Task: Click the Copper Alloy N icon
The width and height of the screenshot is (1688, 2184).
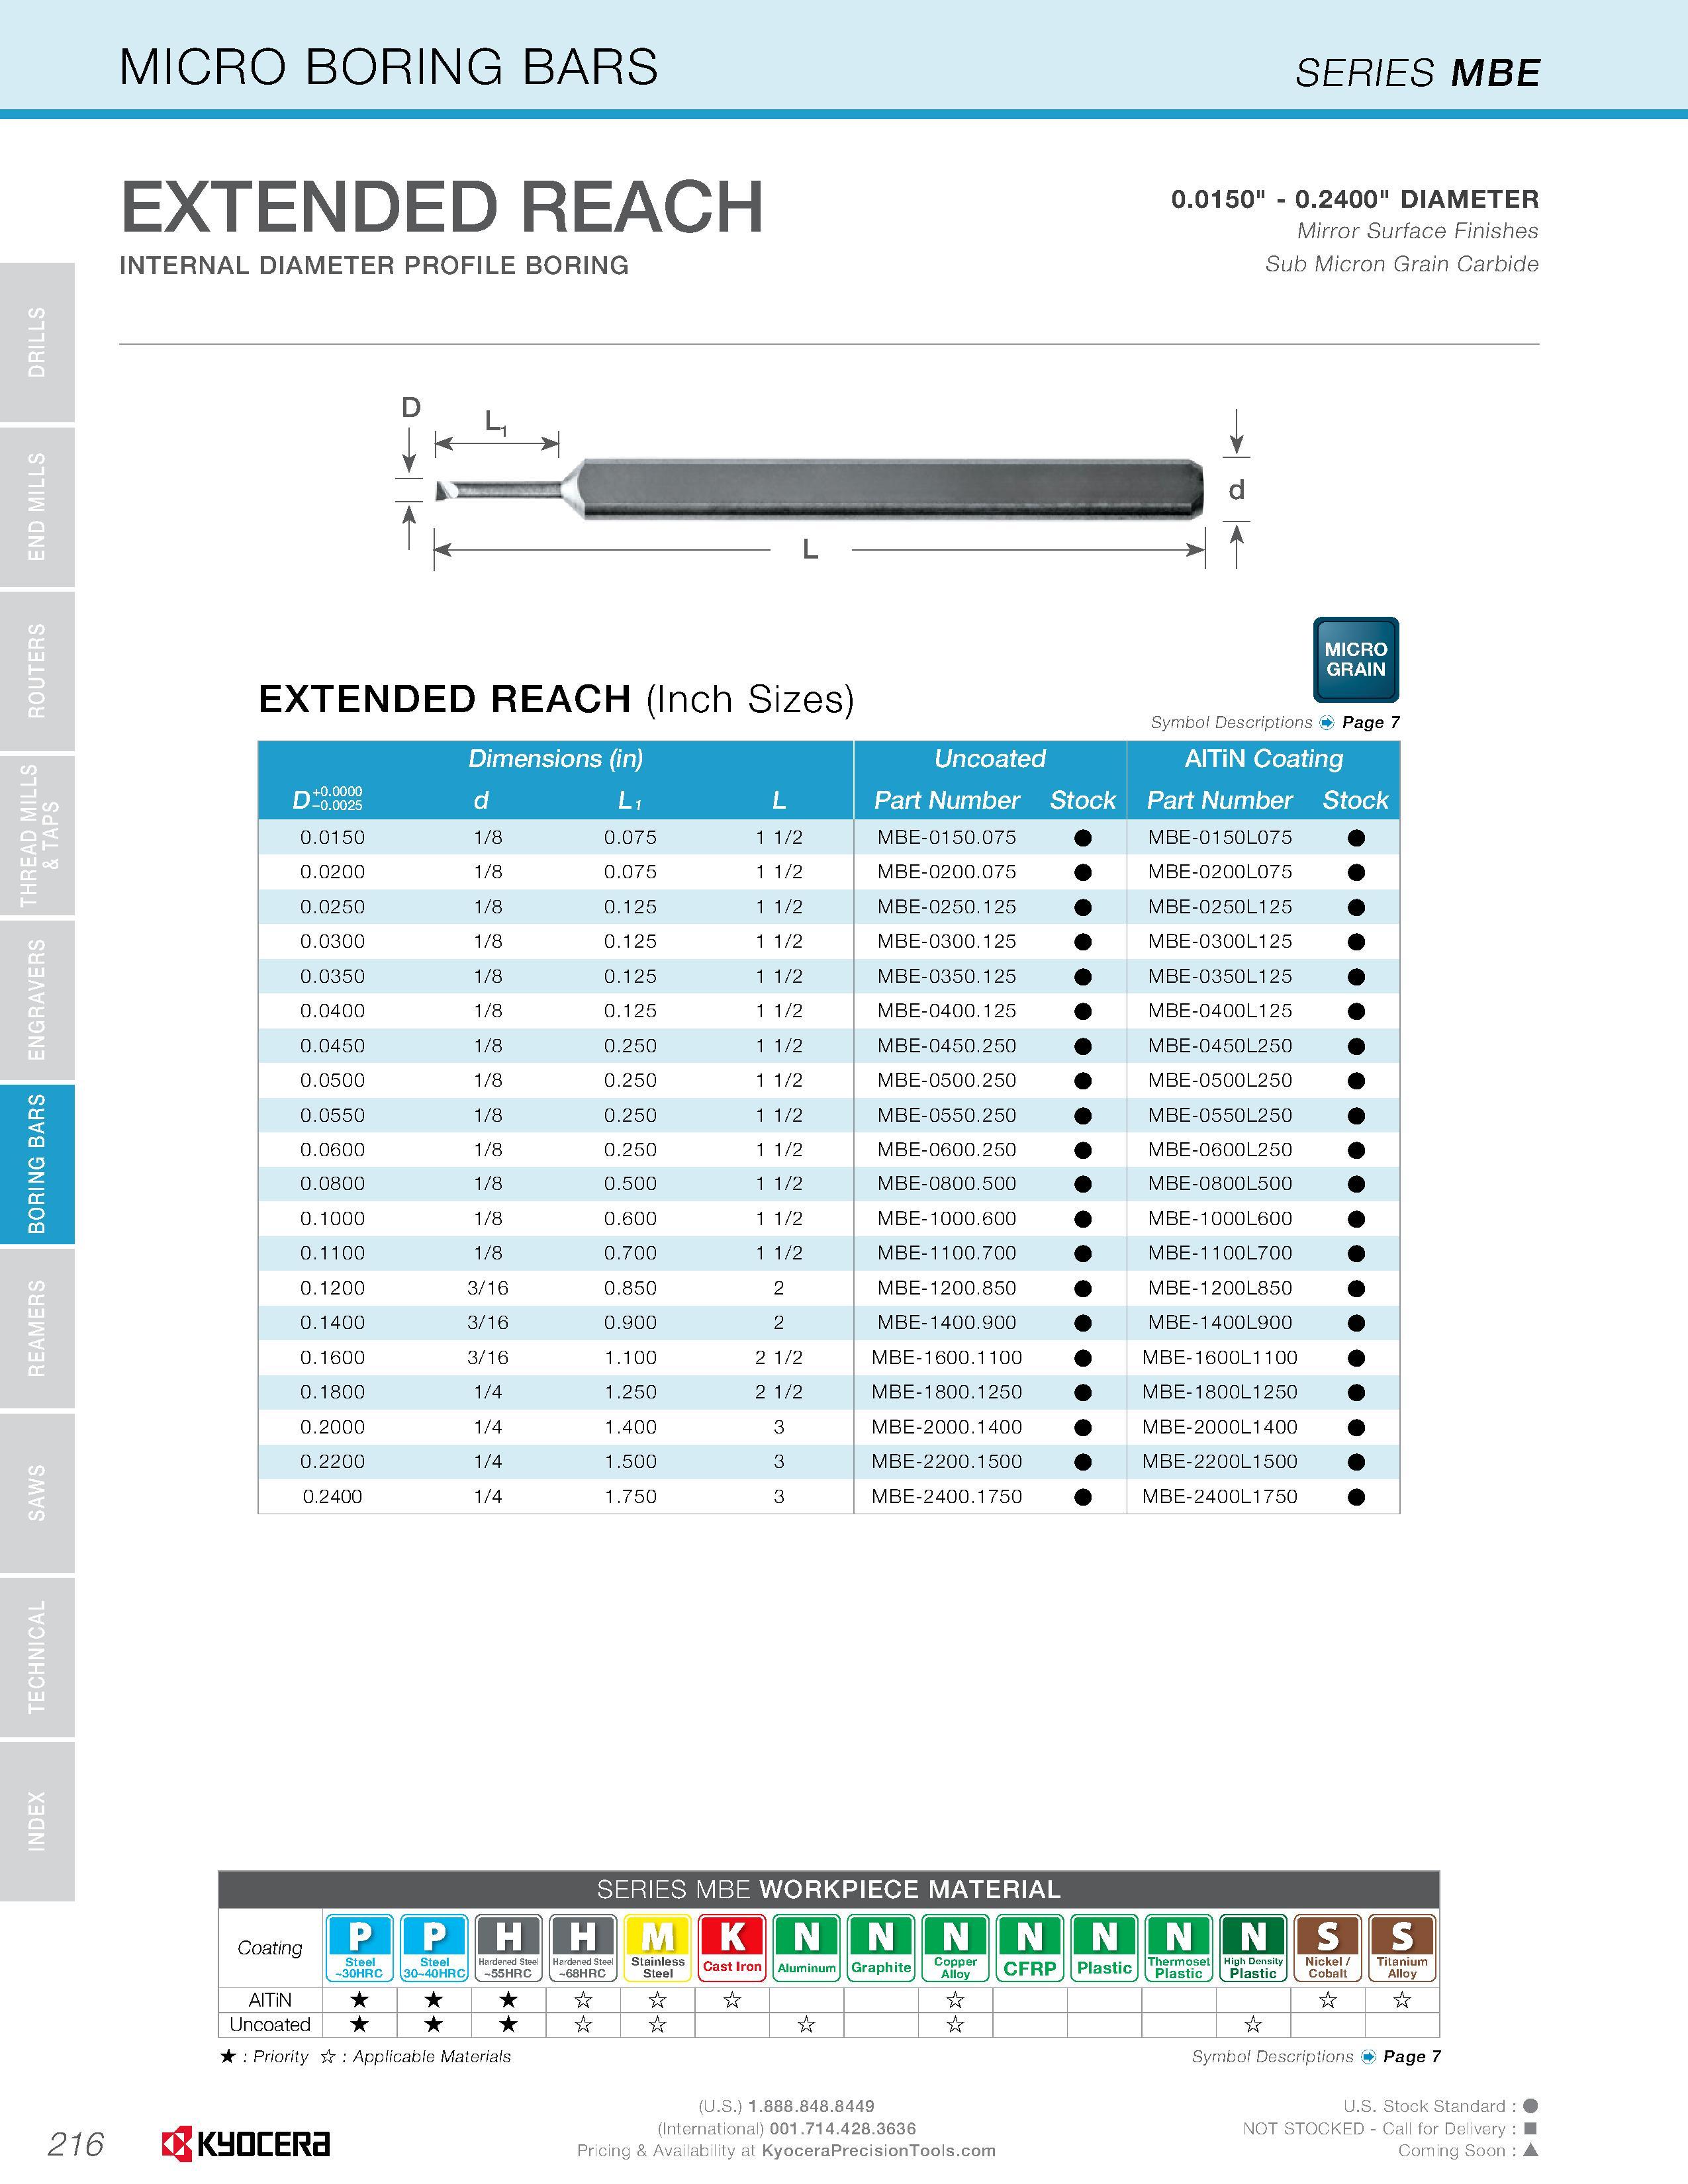Action: [956, 1947]
